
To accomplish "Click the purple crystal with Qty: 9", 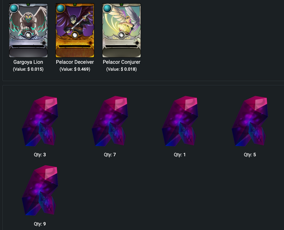I will point(40,190).
